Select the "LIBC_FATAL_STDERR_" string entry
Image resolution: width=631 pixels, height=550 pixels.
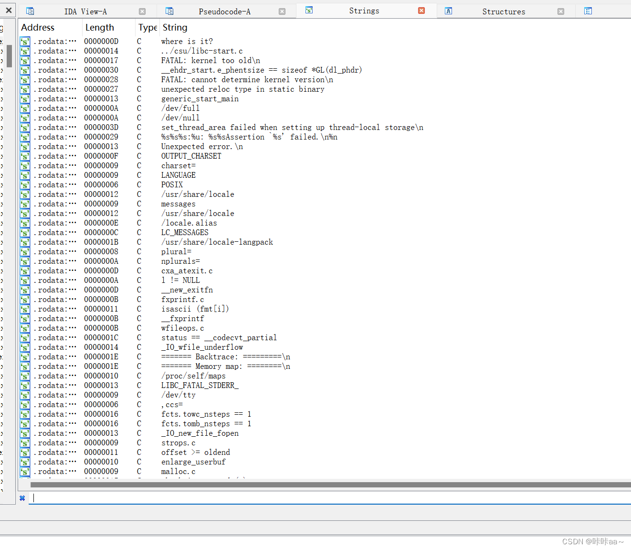click(x=200, y=385)
